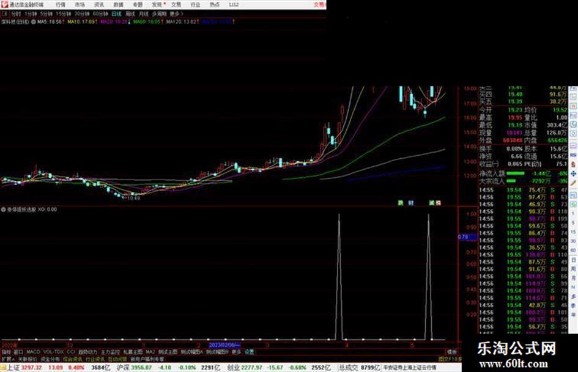This screenshot has width=578, height=372.
Task: Click the 窗口 tab at bottom left
Action: 18,352
